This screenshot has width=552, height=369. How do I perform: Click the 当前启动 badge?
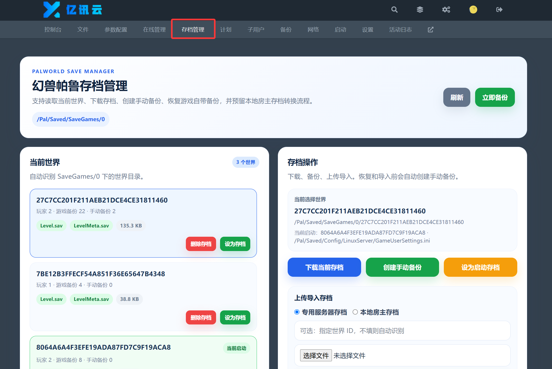pos(236,348)
